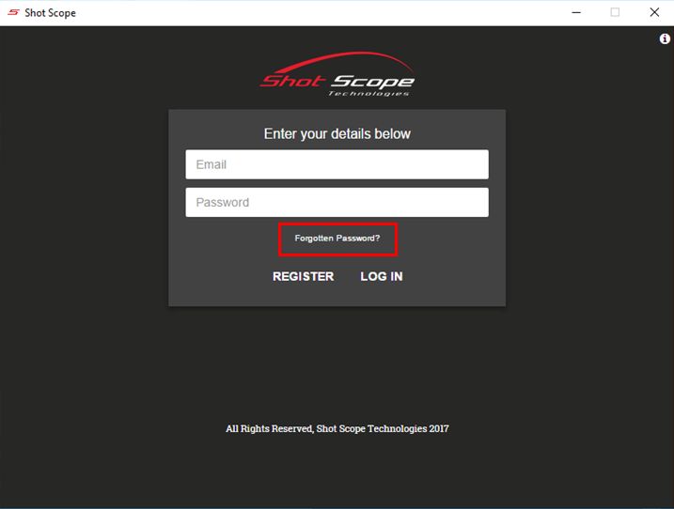Click the 'All Rights Reserved' footer text
Viewport: 674px width, 509px height.
337,428
